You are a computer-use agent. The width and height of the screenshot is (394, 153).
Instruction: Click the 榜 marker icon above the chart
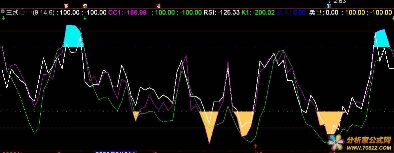pos(85,6)
